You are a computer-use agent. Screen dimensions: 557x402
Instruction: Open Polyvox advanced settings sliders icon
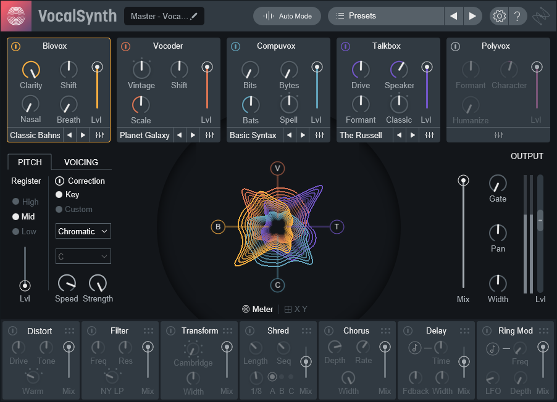pyautogui.click(x=498, y=135)
